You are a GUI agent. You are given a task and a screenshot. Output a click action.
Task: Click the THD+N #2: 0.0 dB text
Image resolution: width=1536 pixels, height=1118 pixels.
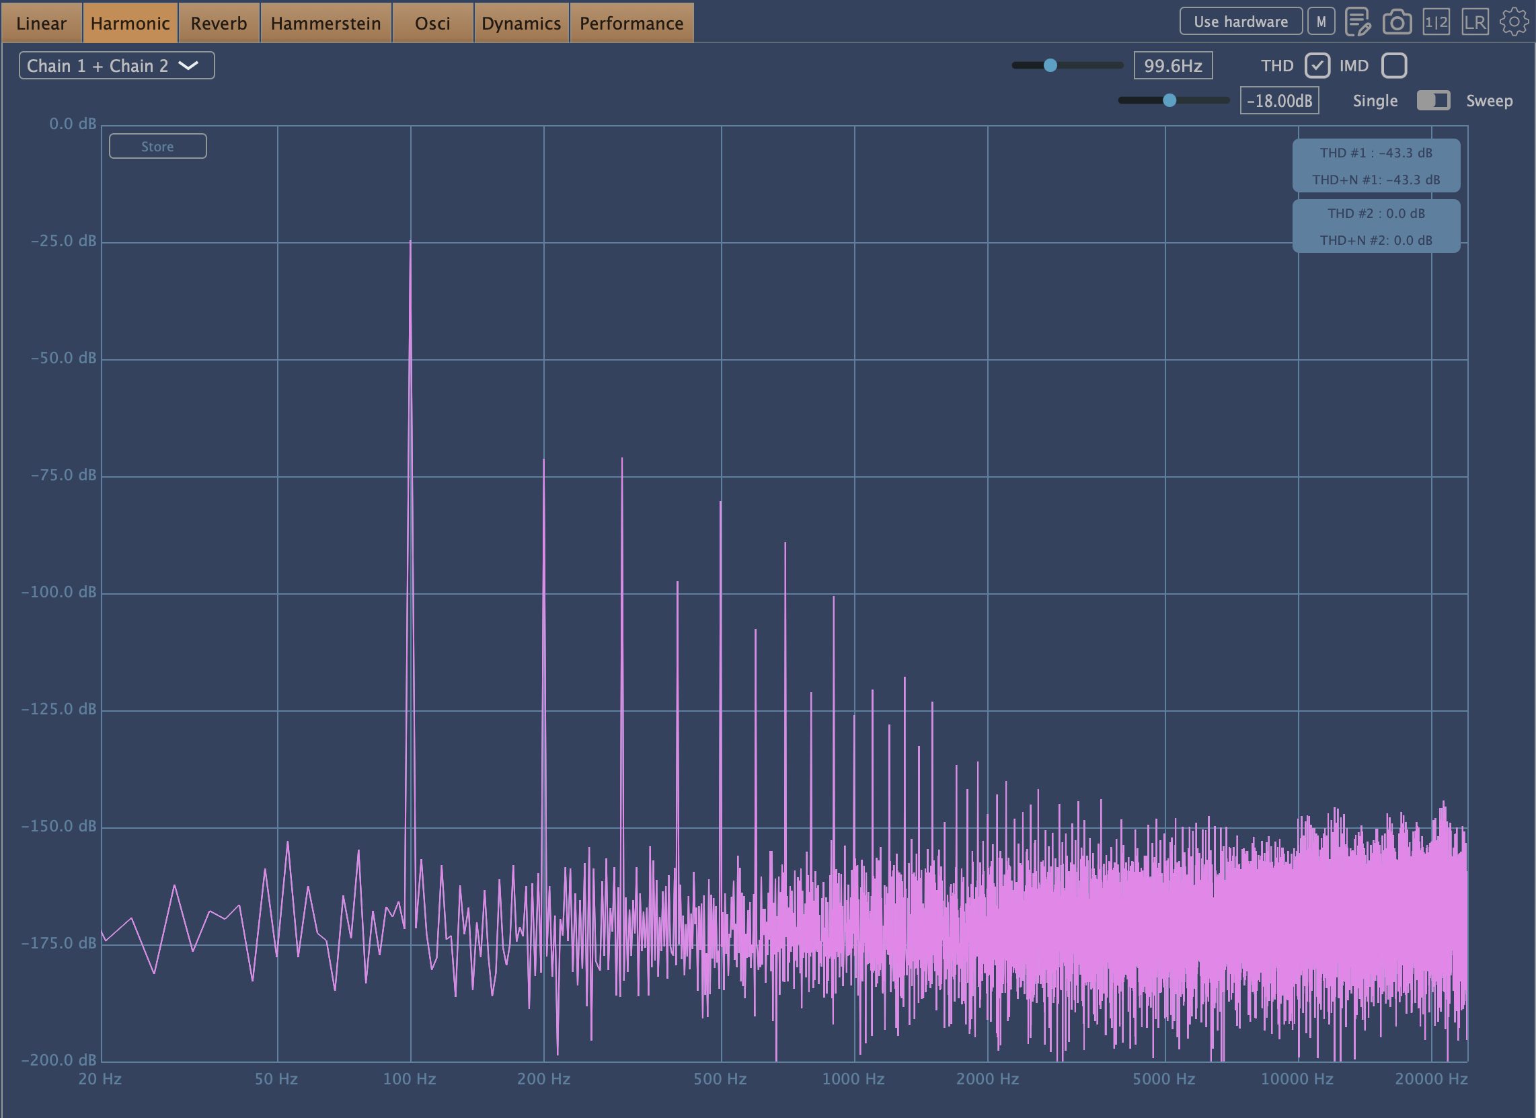pyautogui.click(x=1376, y=240)
